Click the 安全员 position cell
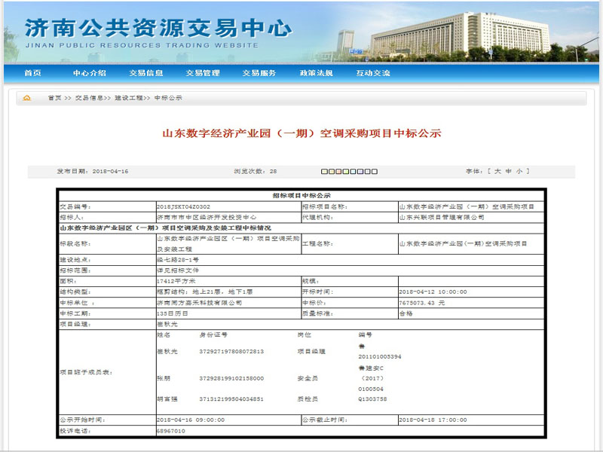Screen dimensions: 603x452 308,378
